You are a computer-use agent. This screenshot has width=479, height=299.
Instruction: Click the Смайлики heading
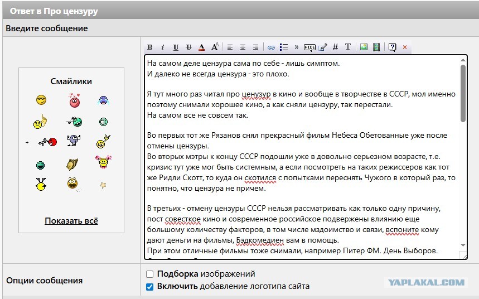(71, 81)
